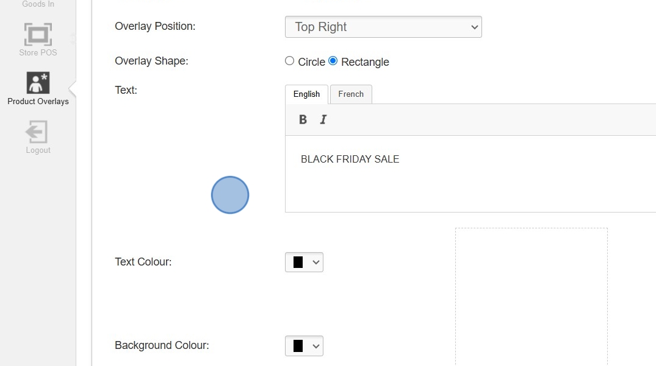
Task: Open Goods In from the sidebar
Action: coord(38,4)
